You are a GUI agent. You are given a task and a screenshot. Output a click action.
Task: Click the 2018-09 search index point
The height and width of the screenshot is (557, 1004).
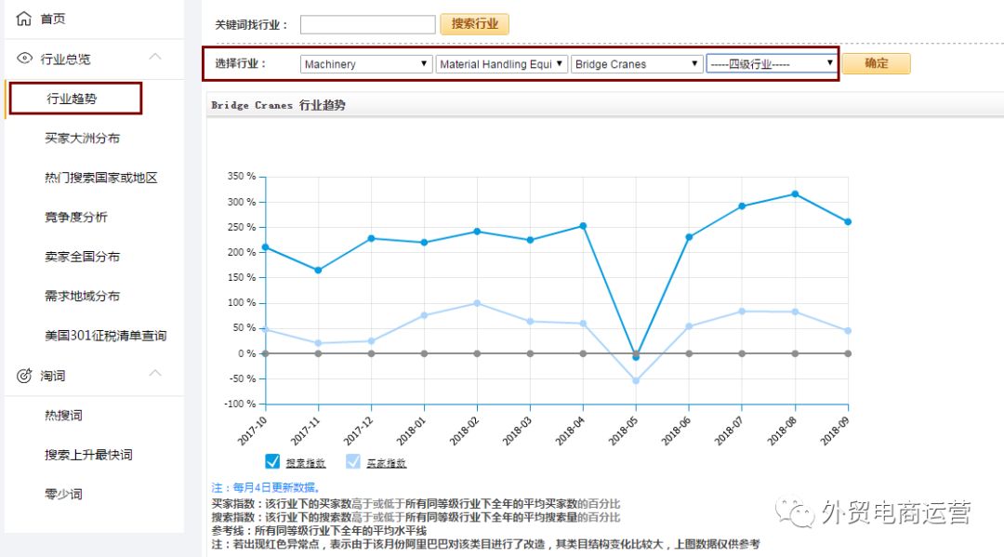tap(848, 221)
